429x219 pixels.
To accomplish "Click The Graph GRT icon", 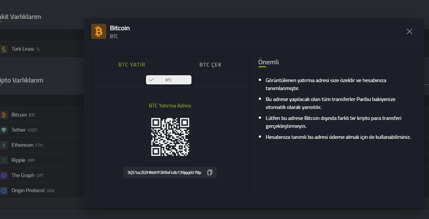I will [x=4, y=176].
